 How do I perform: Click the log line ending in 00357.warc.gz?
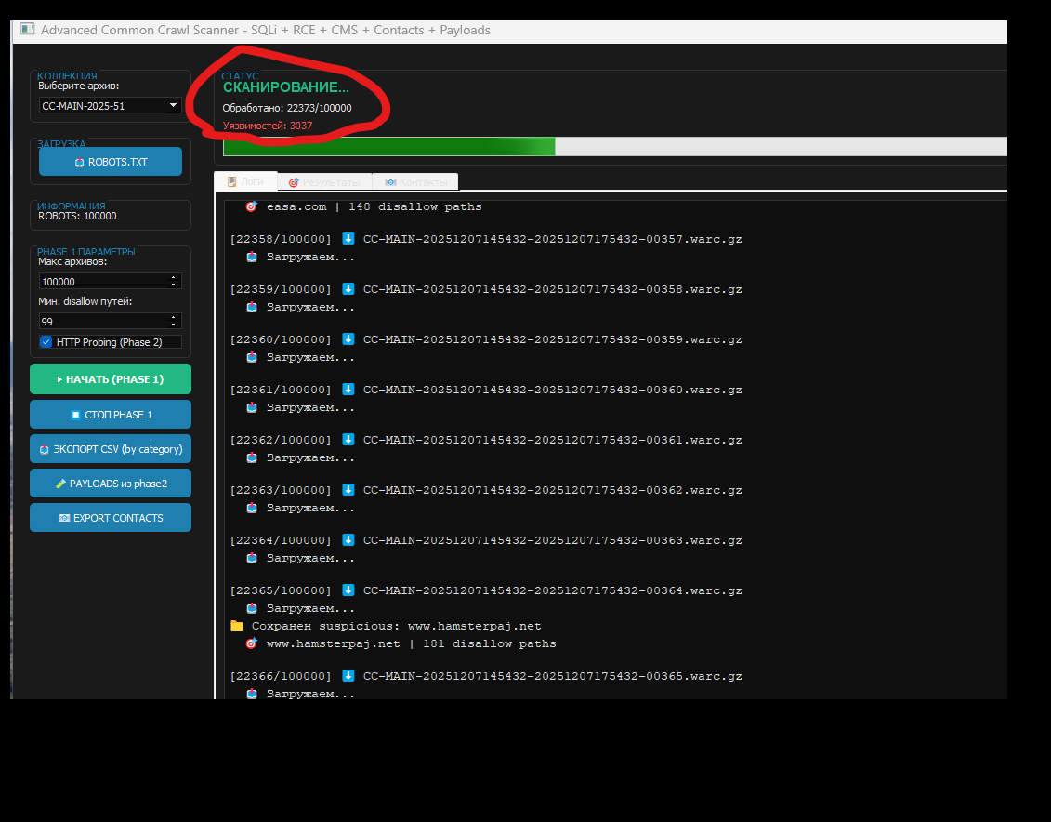click(x=486, y=239)
